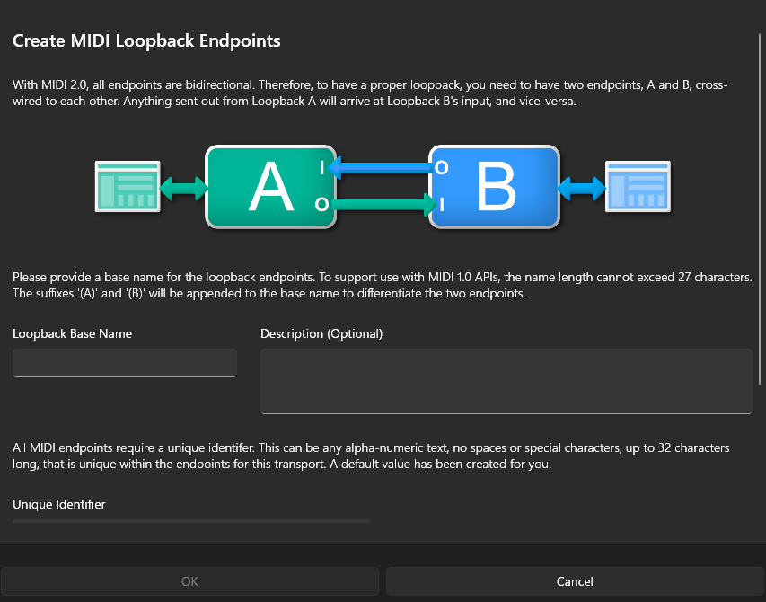Click the green double arrow beside A
This screenshot has width=766, height=602.
184,188
